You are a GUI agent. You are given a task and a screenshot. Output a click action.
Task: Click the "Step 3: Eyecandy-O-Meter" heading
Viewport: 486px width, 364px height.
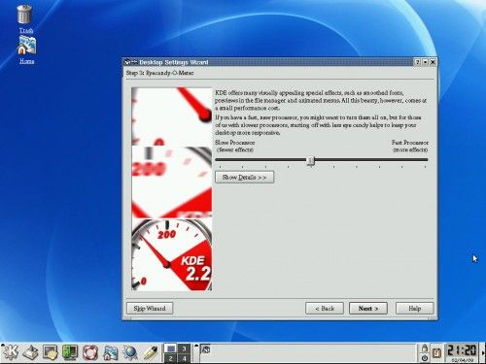(x=159, y=73)
